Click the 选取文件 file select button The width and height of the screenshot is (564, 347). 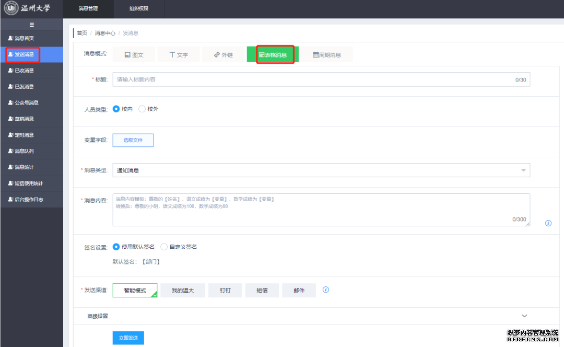(133, 140)
